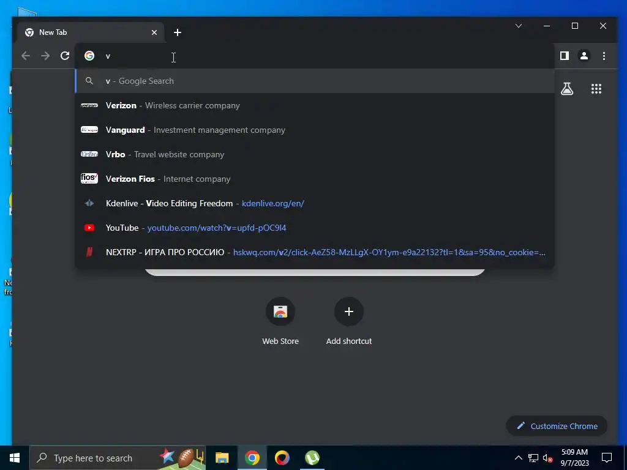Open the youtube.com/watch suggestion
Viewport: 627px width, 470px height.
315,228
